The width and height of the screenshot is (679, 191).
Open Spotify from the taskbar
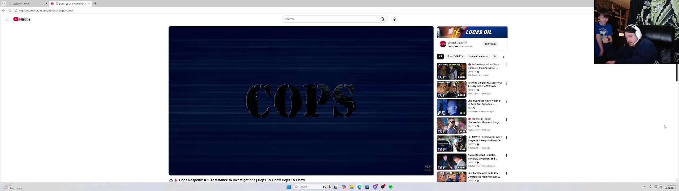pyautogui.click(x=390, y=187)
